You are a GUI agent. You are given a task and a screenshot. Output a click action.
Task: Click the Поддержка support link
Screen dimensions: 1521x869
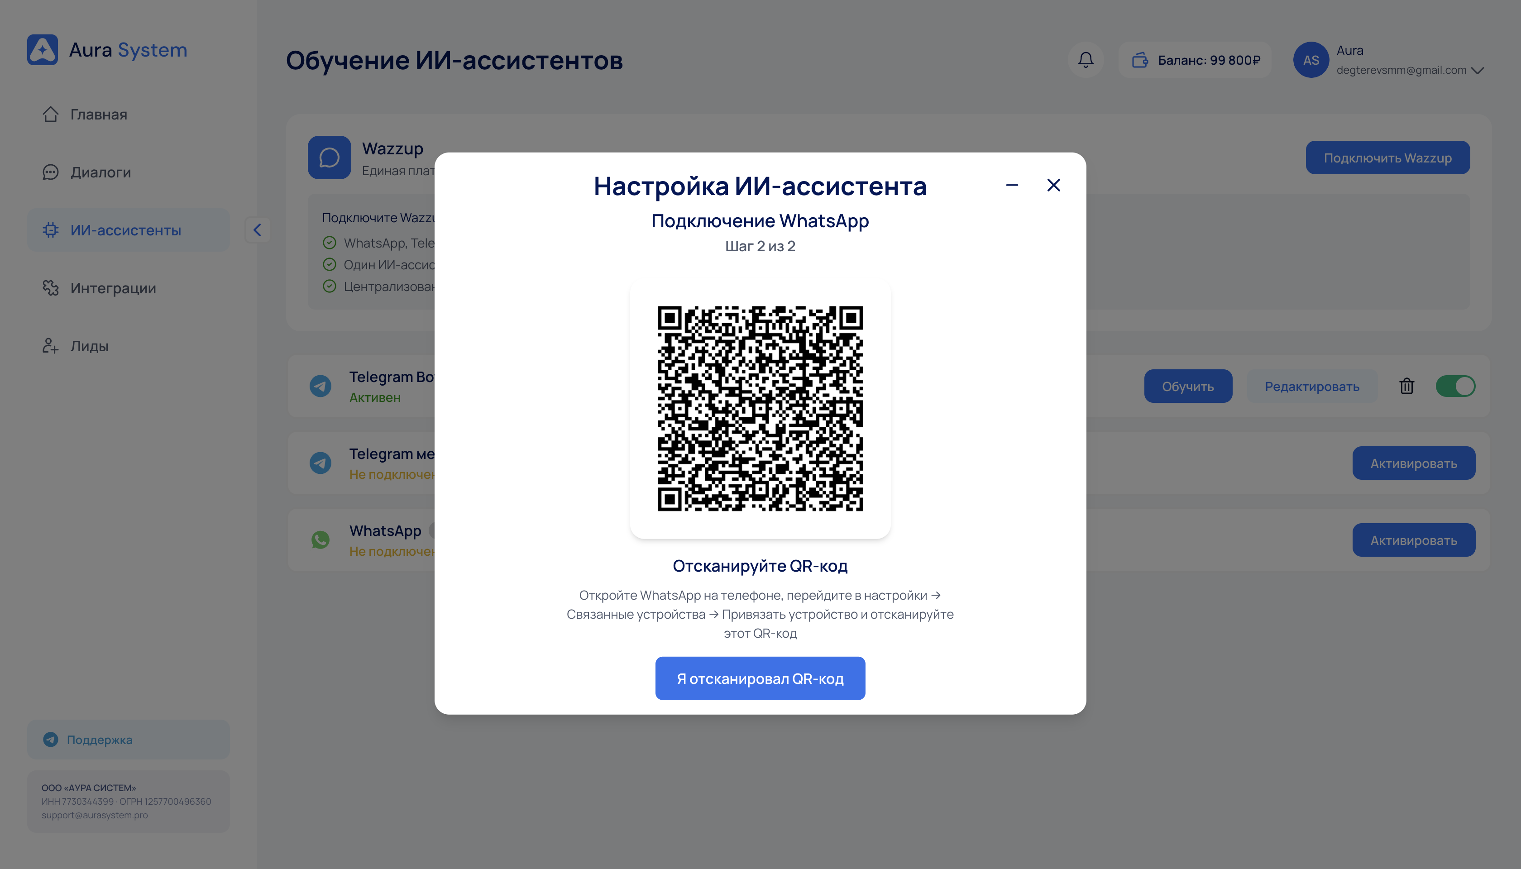click(99, 740)
